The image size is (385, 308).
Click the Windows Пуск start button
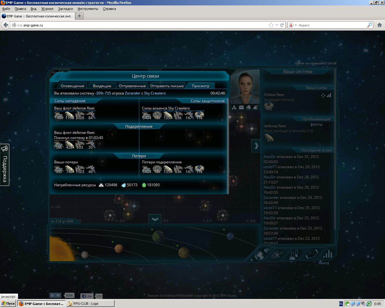(8, 303)
